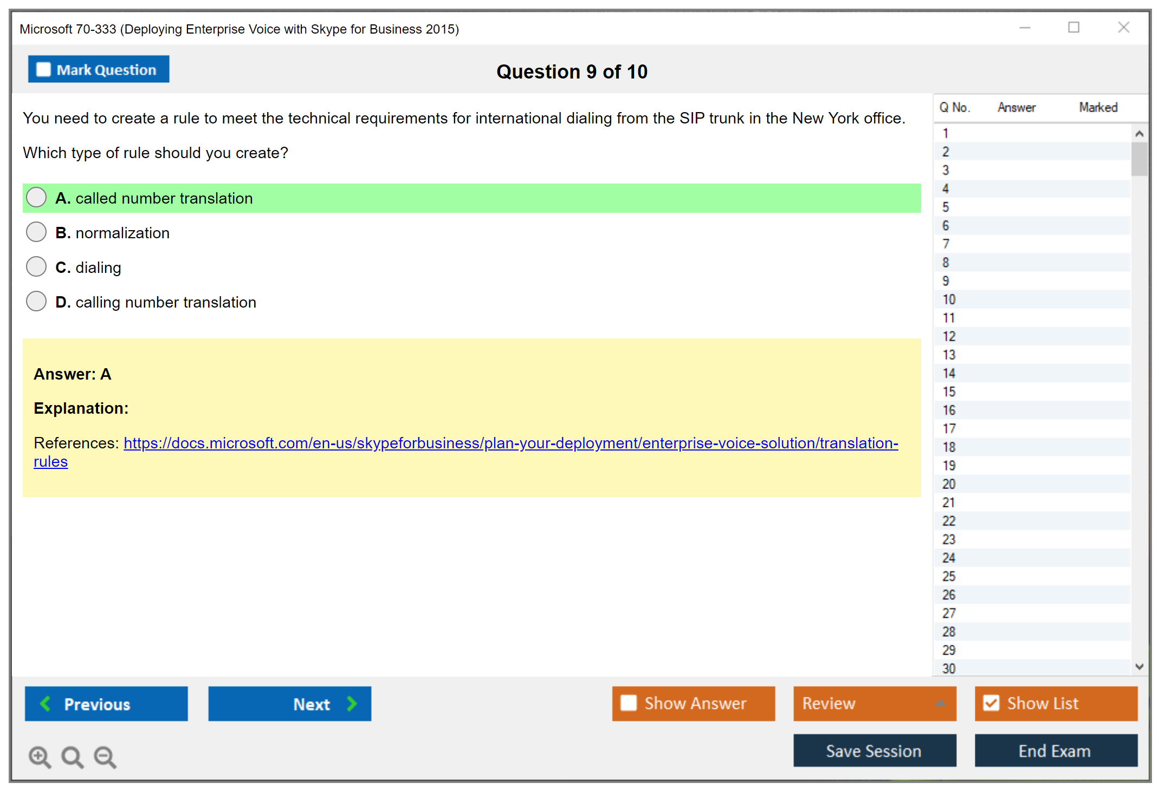Screen dimensions: 1165x796
Task: Jump to question 15 in list
Action: [x=949, y=392]
